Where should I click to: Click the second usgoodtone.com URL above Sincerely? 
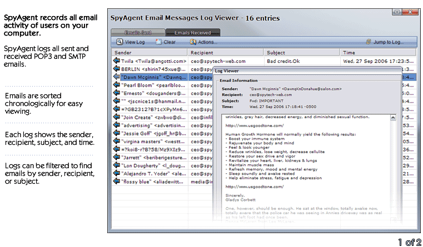(255, 186)
